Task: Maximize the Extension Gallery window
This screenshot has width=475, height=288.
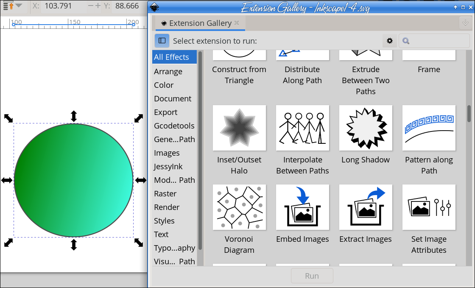Action: [x=463, y=7]
